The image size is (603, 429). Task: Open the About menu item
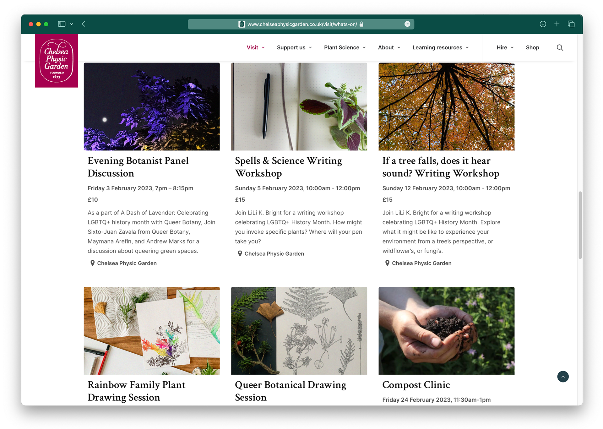point(389,47)
